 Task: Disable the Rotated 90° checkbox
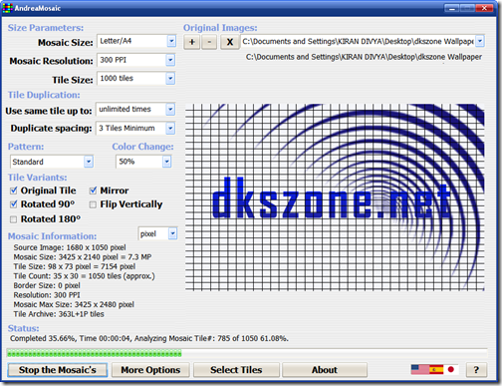click(14, 204)
